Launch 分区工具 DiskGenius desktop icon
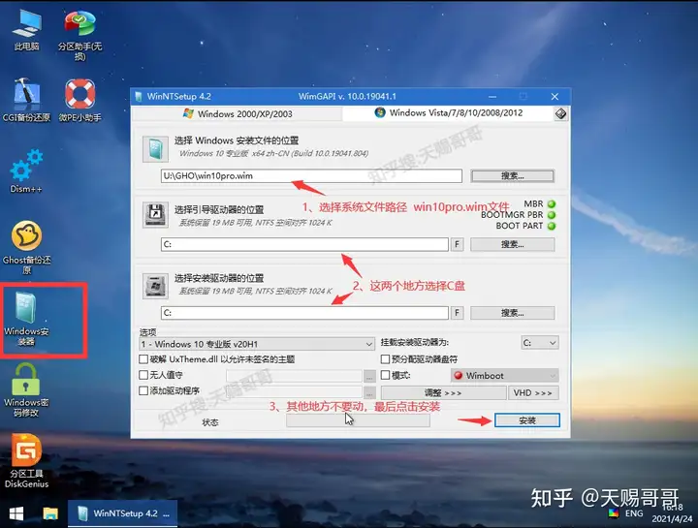 pyautogui.click(x=26, y=461)
